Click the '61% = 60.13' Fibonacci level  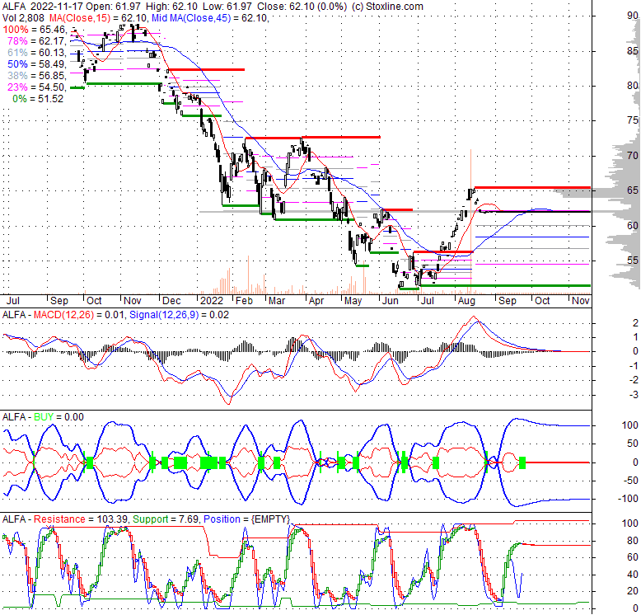(37, 52)
